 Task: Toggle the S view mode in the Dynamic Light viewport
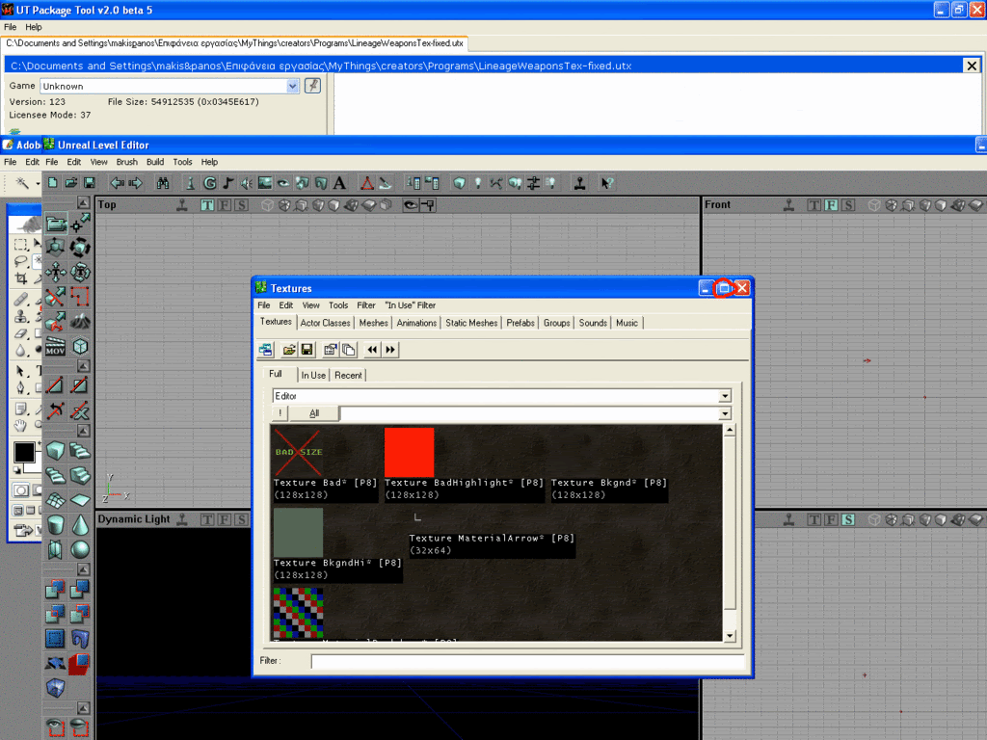click(x=240, y=520)
